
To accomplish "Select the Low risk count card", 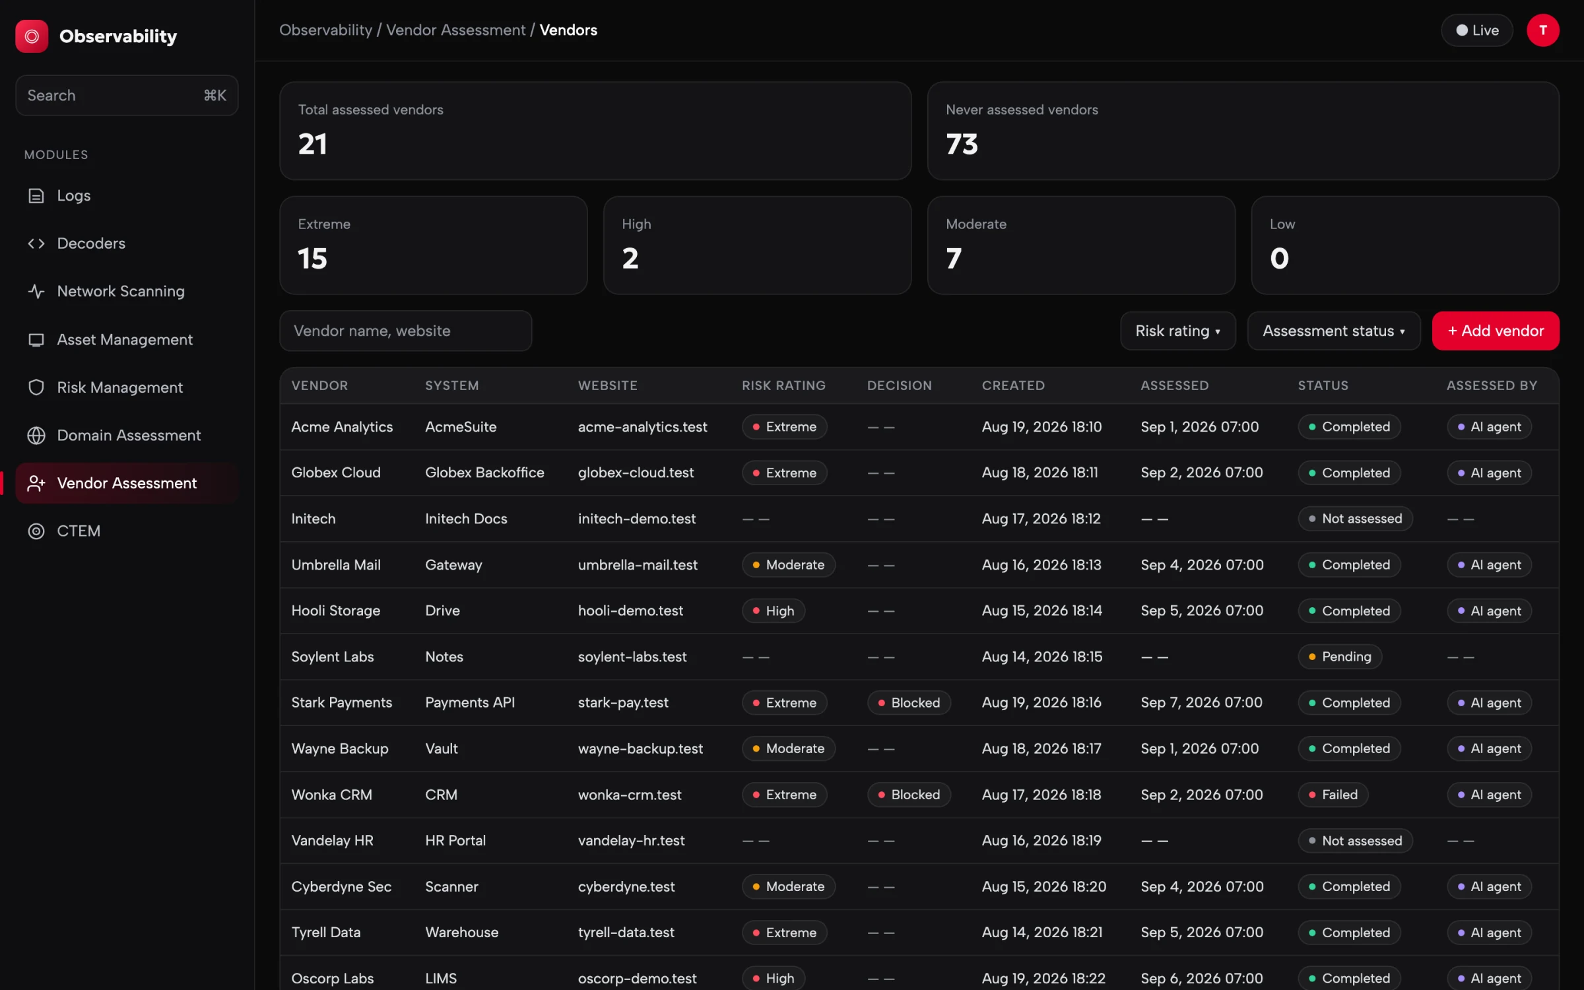I will 1405,245.
